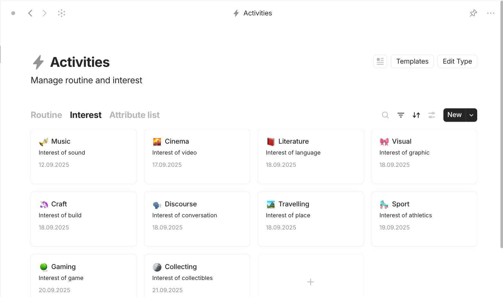Viewport: 503px width, 297px height.
Task: Switch to the Routine tab
Action: click(46, 115)
